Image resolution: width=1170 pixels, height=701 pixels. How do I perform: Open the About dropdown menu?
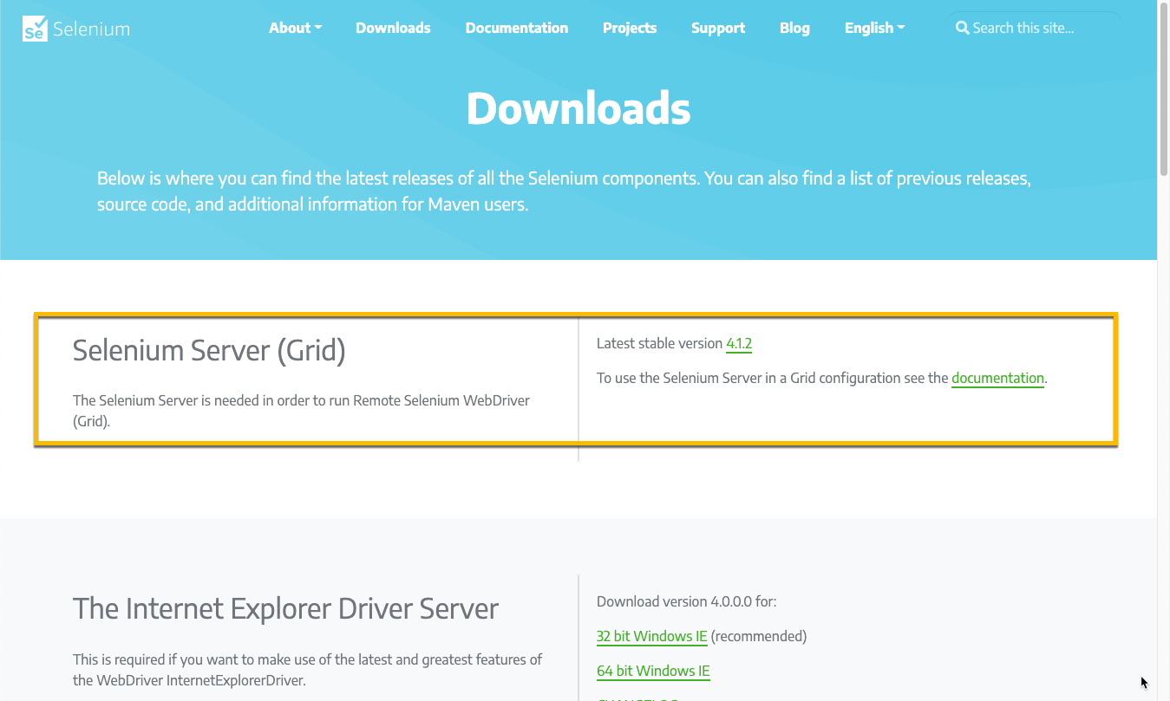pyautogui.click(x=296, y=28)
